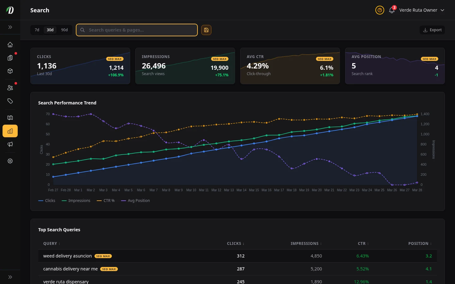Open the customers icon in sidebar

pos(10,88)
